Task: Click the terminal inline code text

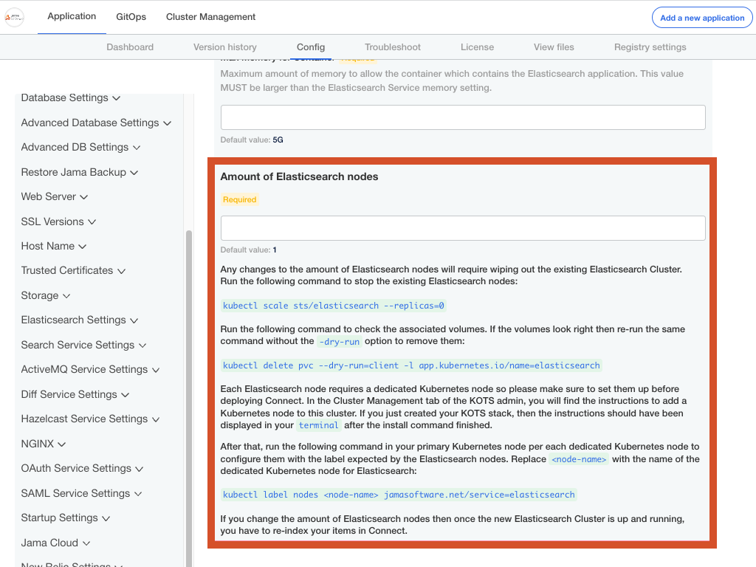Action: point(318,425)
